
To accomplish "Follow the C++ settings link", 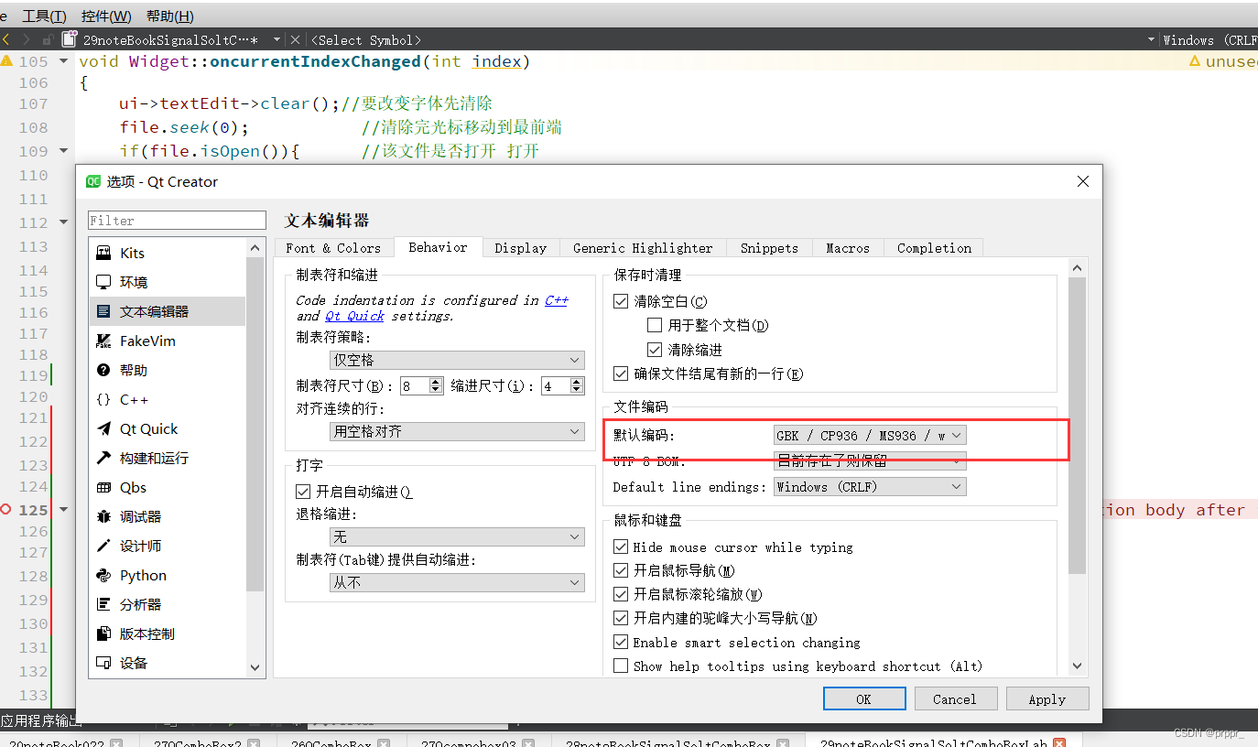I will tap(557, 300).
